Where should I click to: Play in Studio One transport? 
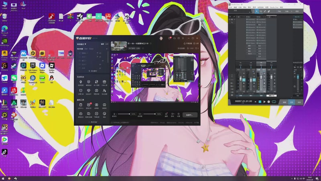tap(264, 102)
